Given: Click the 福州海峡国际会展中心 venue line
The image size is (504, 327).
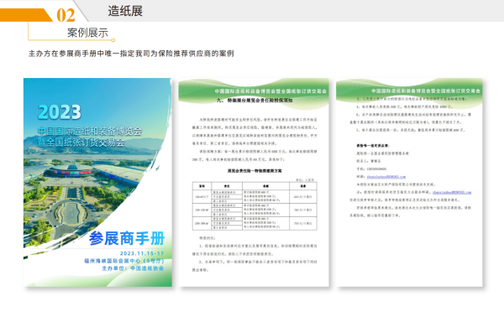Looking at the screenshot, I should pos(124,261).
